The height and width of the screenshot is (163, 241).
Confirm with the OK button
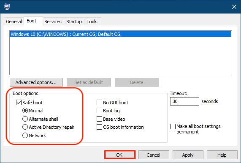point(120,155)
